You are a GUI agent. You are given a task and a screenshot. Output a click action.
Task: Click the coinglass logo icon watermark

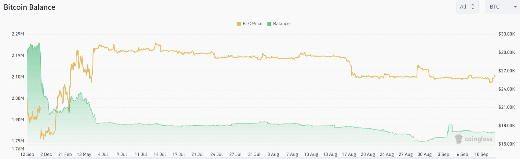[459, 139]
